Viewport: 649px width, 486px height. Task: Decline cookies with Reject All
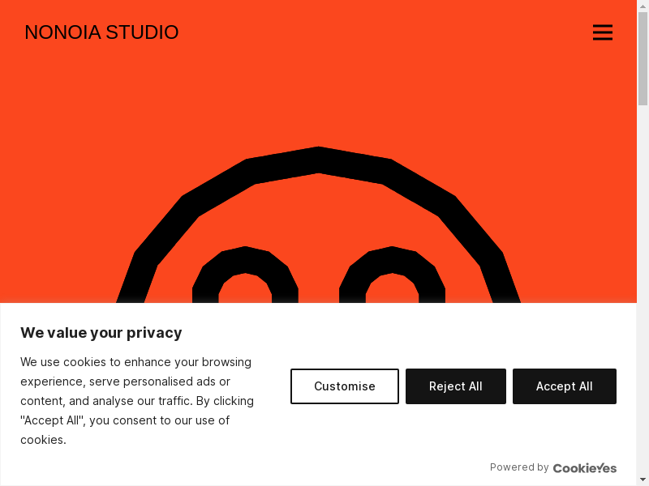click(455, 386)
